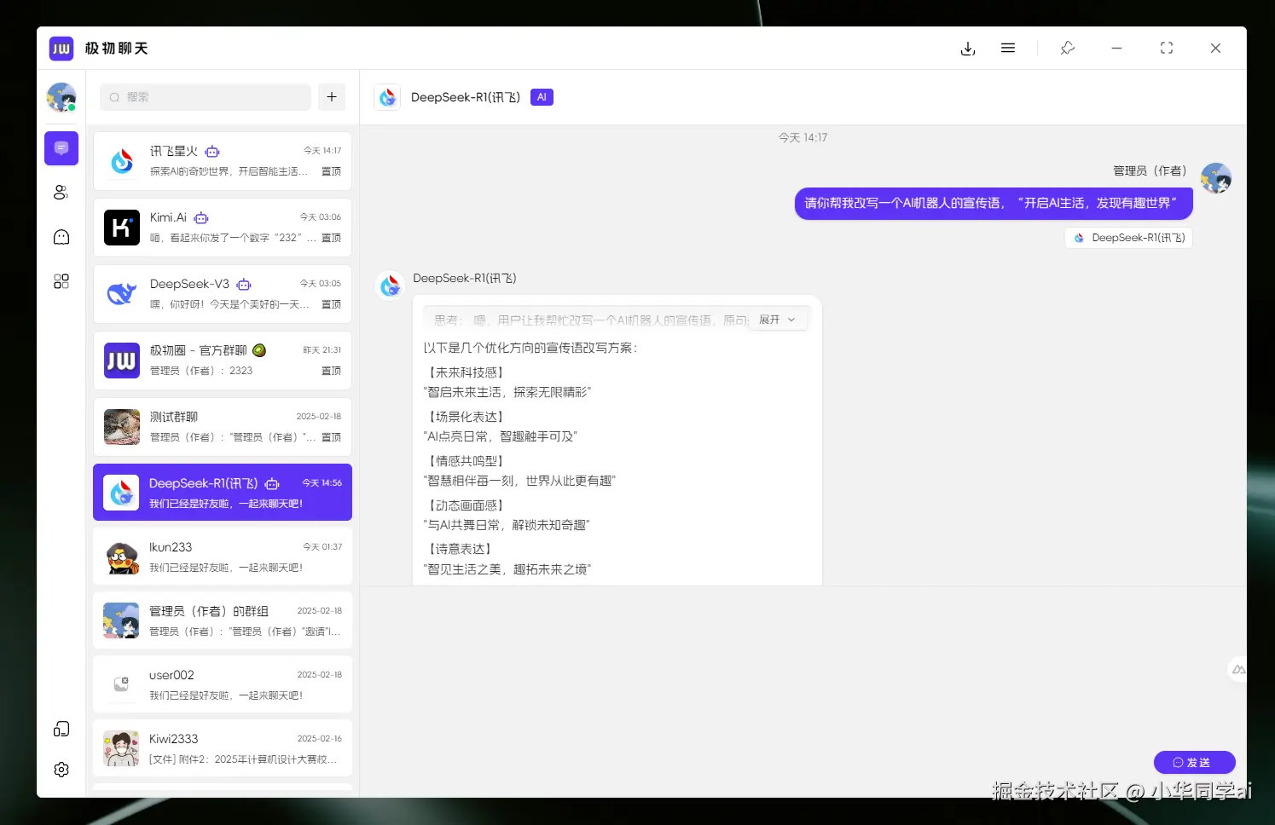Screen dimensions: 1275x825
Task: Open the apps grid icon in the sidebar
Action: point(61,281)
